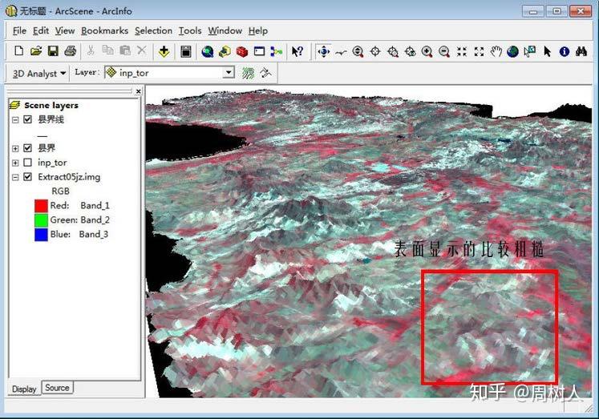Collapse the Extract05jz.img layer node
The height and width of the screenshot is (419, 599).
pos(15,177)
